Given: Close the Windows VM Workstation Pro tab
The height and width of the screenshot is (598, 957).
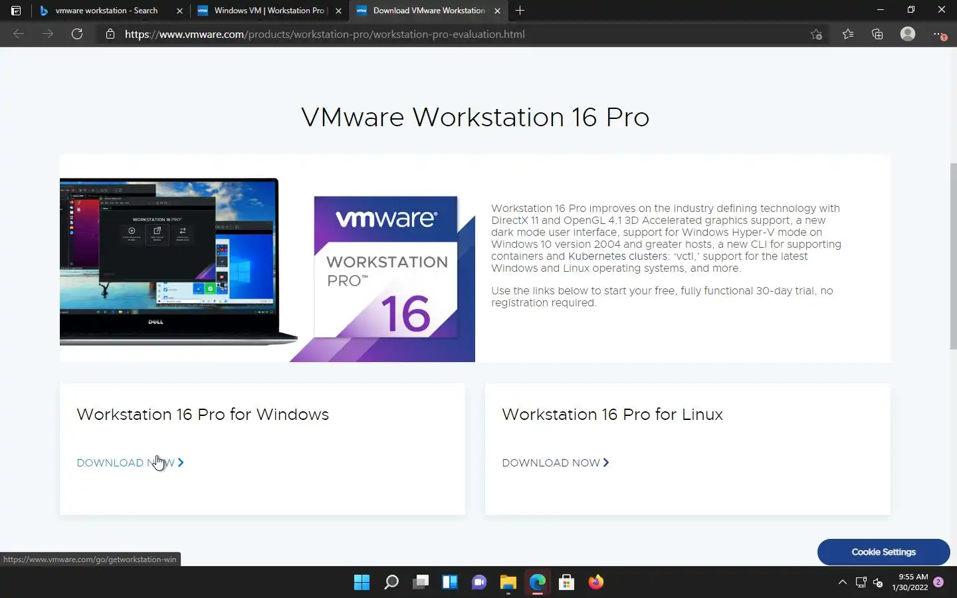Looking at the screenshot, I should [x=338, y=11].
